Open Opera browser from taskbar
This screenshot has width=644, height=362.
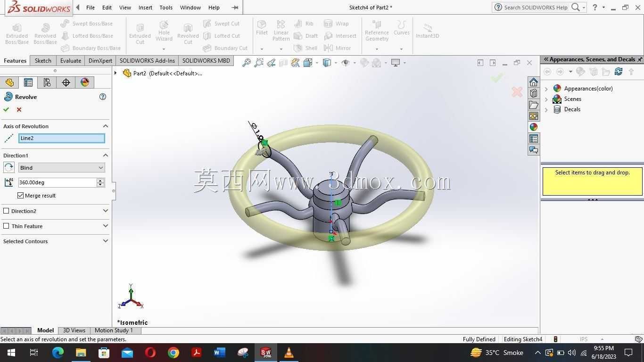pos(150,353)
